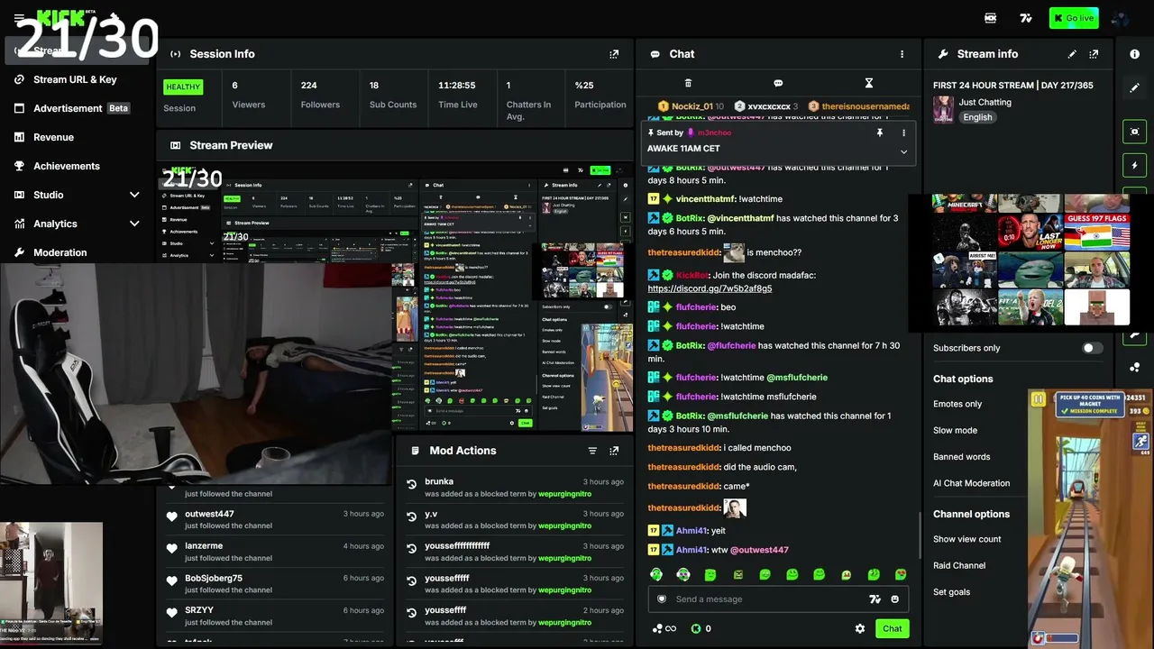
Task: Unpin the AWAKE 11AM CET message
Action: point(880,133)
